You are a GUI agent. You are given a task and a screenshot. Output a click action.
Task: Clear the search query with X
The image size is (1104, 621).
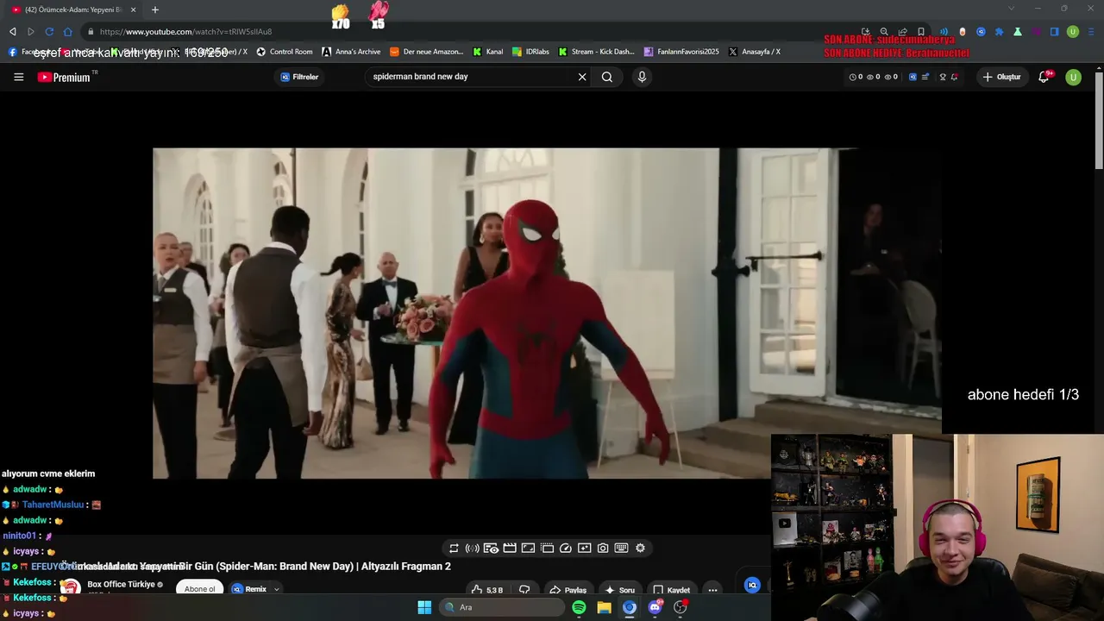582,77
